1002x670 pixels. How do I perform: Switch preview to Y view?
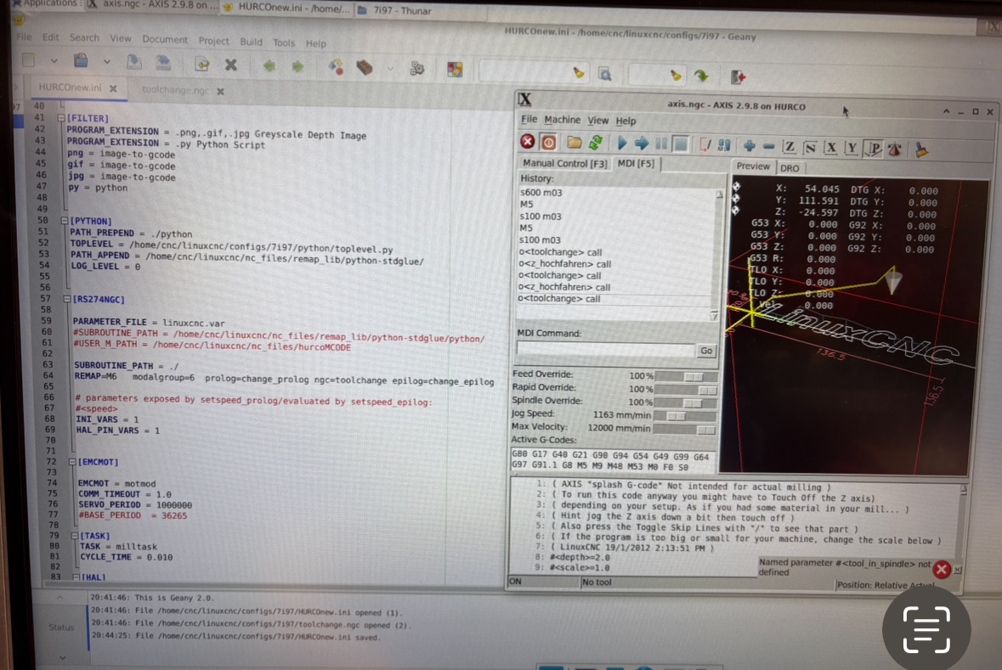coord(852,149)
